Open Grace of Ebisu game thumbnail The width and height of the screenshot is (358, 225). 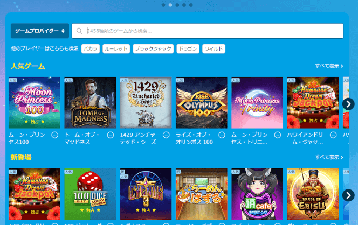point(313,194)
